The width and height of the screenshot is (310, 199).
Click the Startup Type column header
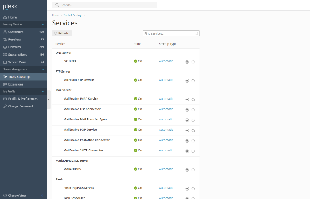tap(168, 44)
